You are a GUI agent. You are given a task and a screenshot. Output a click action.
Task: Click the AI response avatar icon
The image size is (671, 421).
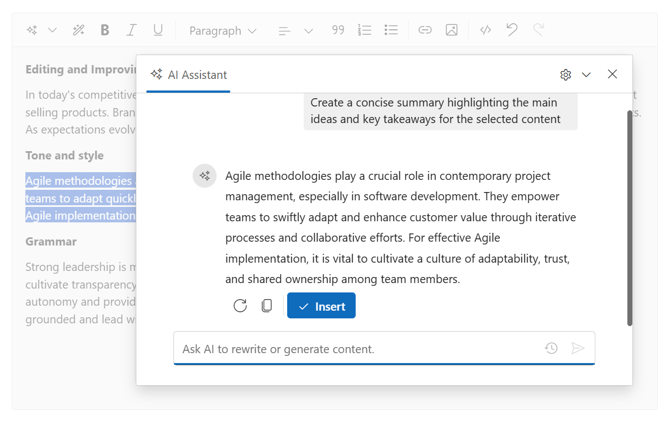pyautogui.click(x=204, y=176)
